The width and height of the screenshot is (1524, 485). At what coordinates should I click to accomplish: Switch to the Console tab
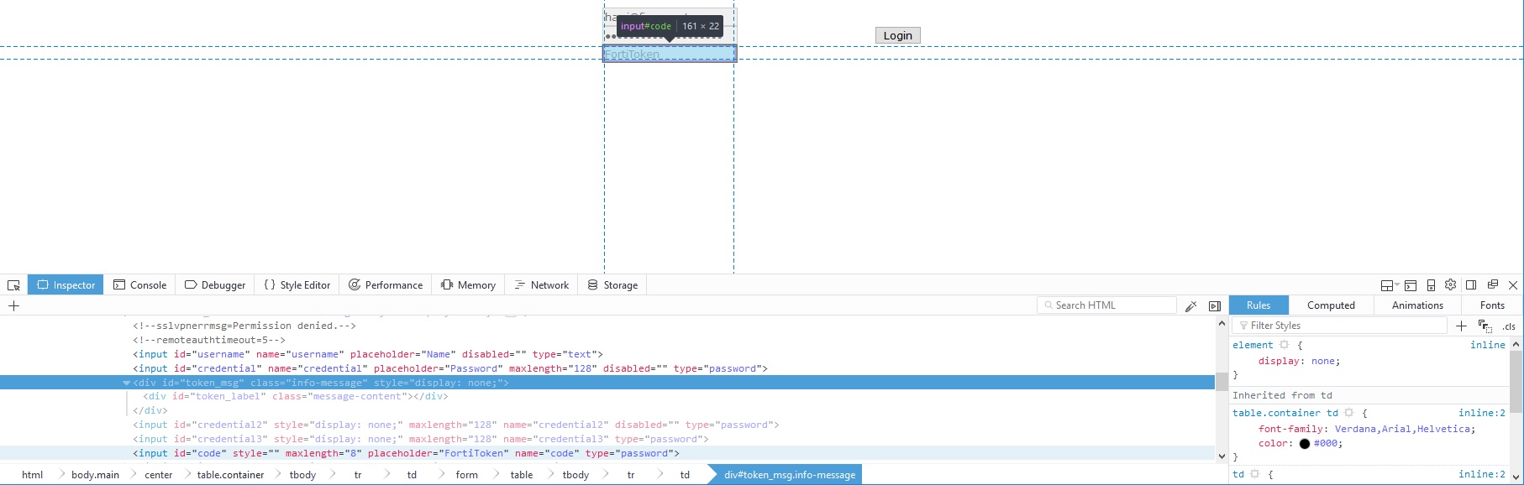point(140,285)
